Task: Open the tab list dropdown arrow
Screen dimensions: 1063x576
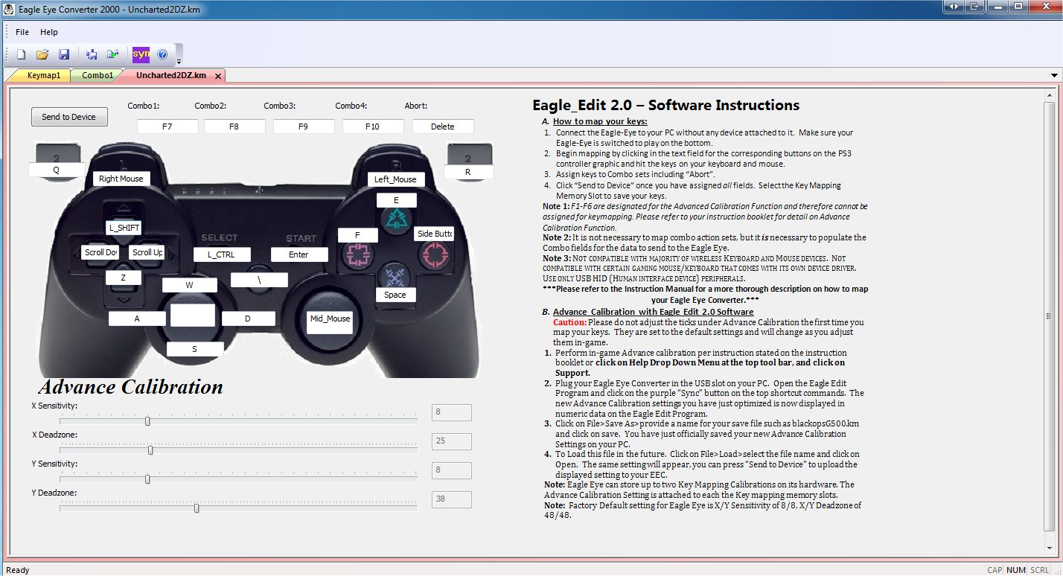Action: tap(1054, 76)
